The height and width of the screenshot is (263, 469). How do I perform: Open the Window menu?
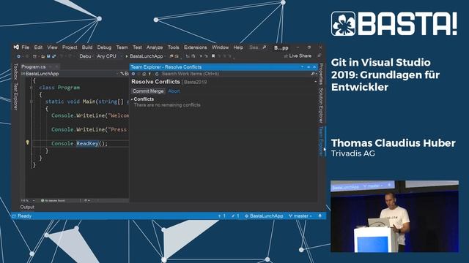220,47
